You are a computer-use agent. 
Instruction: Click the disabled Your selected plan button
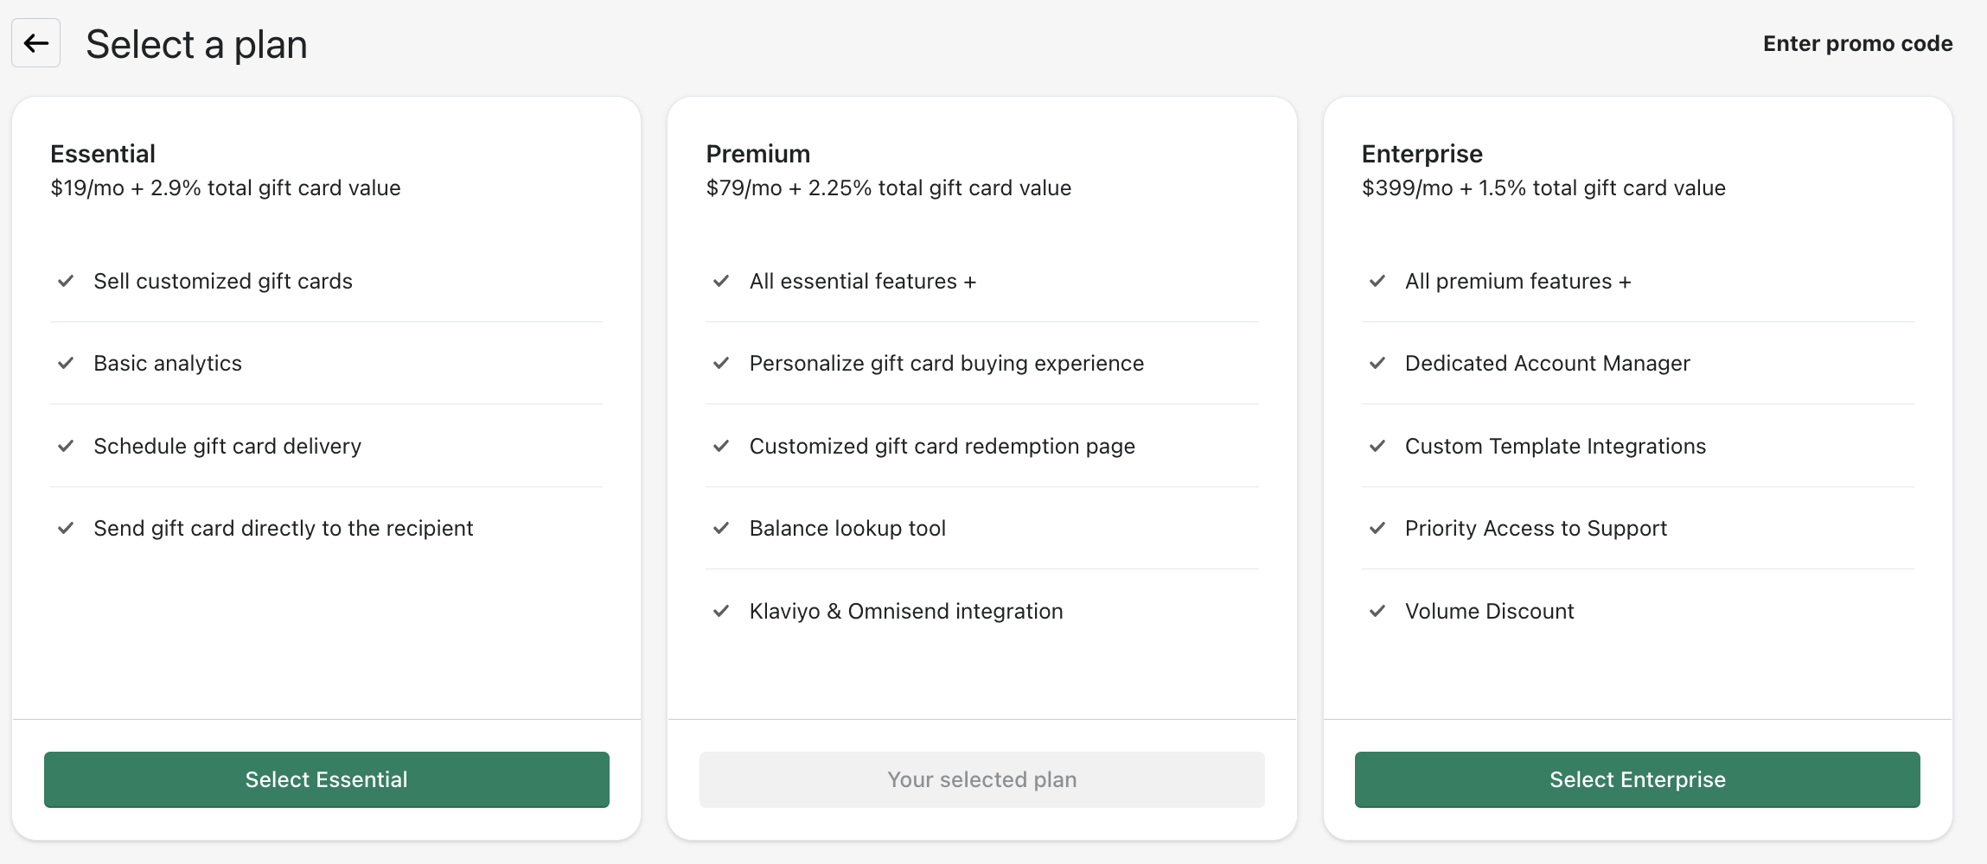point(981,779)
